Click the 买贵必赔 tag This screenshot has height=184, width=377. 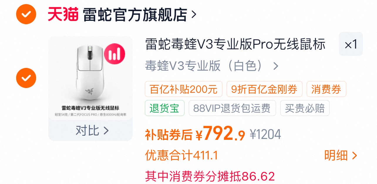(305, 108)
